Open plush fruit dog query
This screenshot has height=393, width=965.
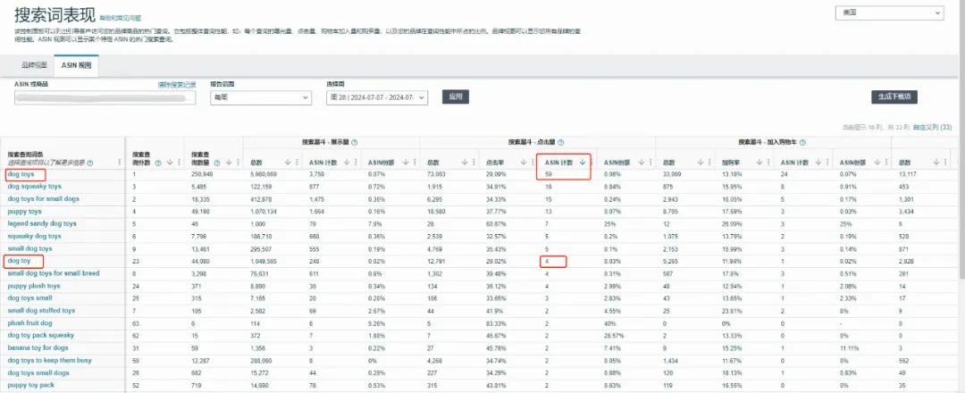[29, 323]
